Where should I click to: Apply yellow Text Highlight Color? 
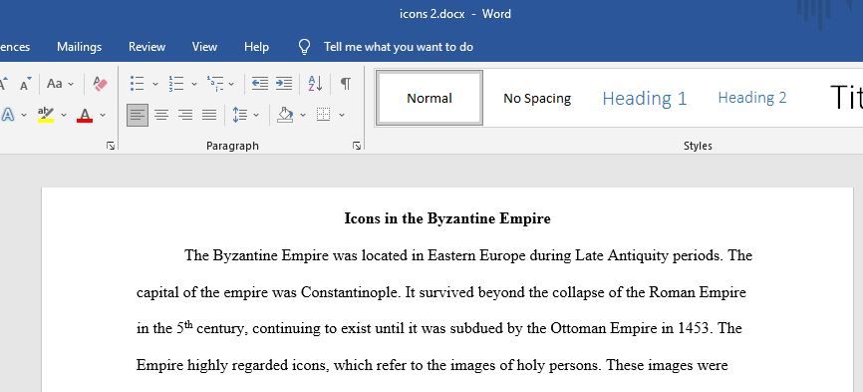[46, 115]
